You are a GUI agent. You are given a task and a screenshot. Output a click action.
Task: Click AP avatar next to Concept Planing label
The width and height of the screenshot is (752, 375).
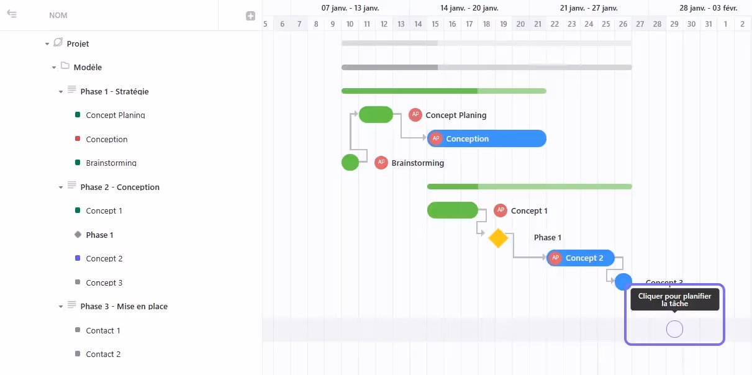tap(415, 115)
